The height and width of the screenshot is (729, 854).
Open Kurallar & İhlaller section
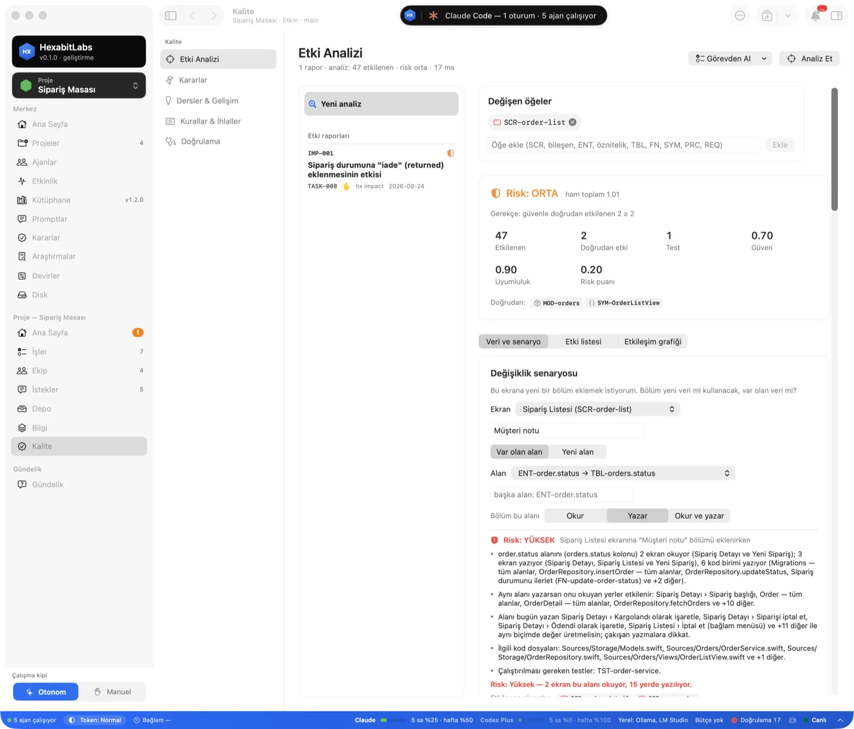(218, 121)
